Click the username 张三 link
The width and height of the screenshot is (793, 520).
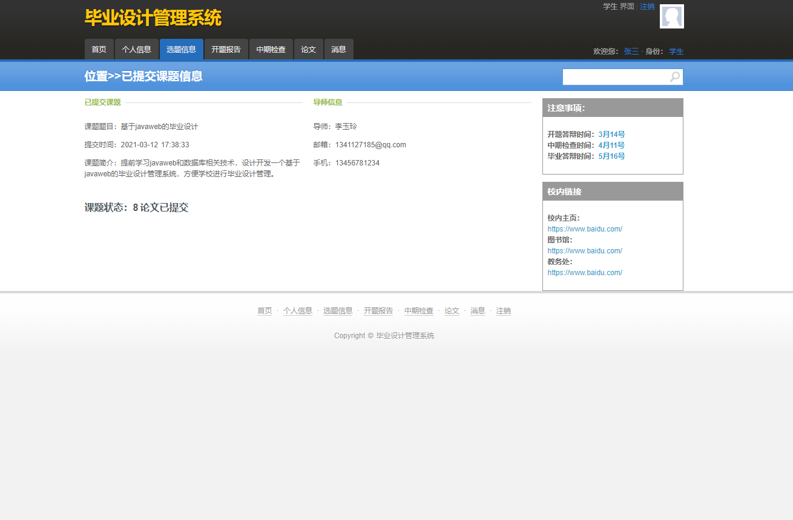[631, 52]
